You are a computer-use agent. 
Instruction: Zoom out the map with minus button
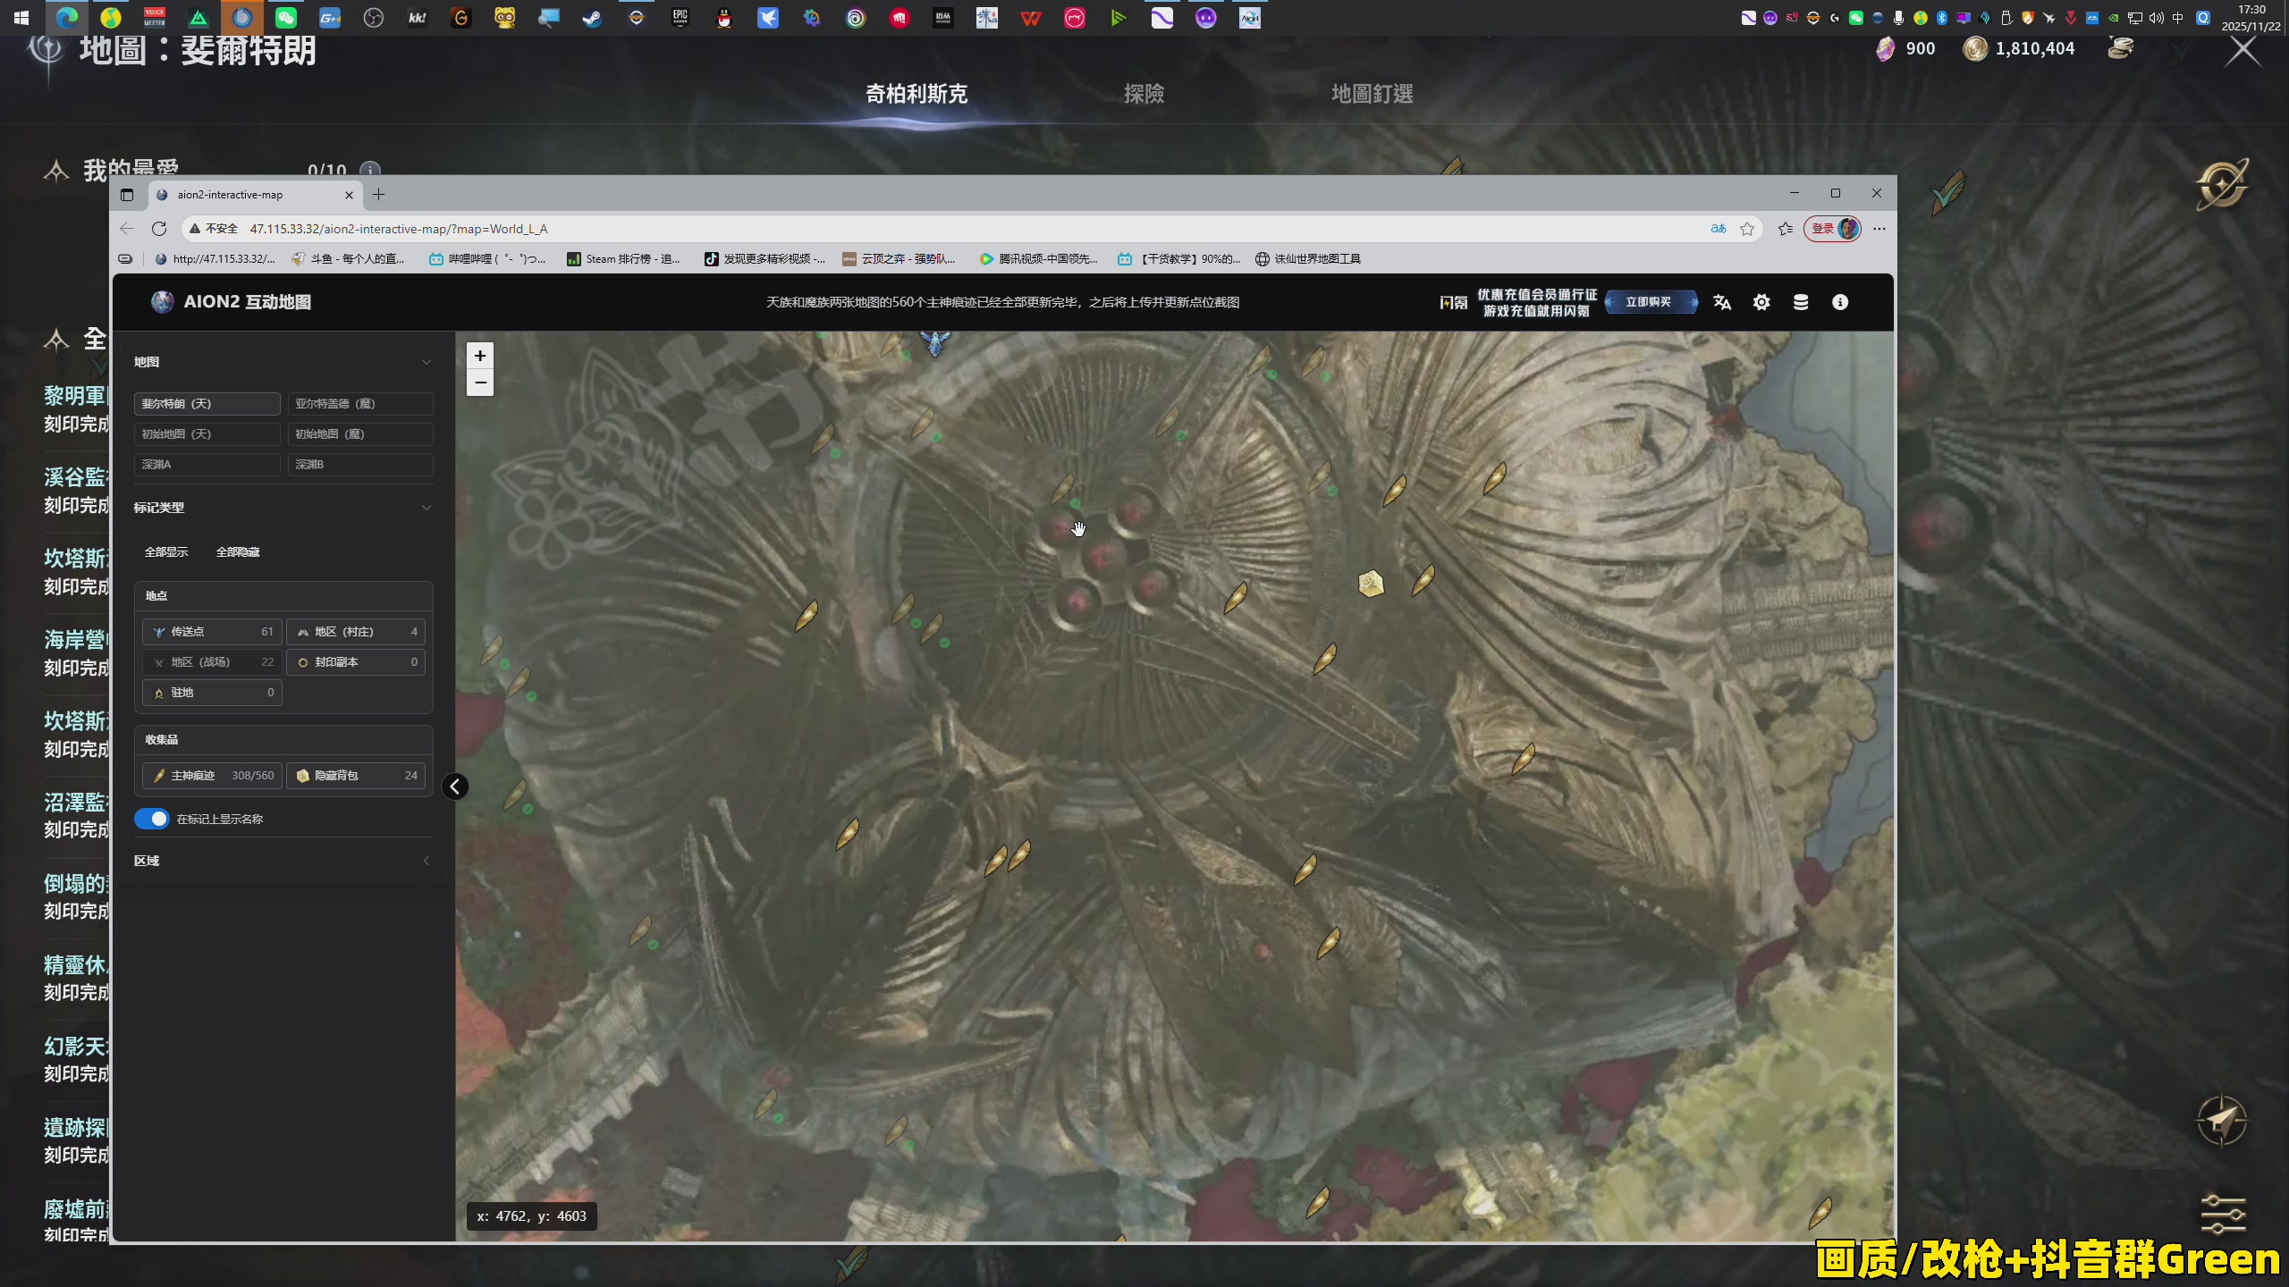point(480,383)
